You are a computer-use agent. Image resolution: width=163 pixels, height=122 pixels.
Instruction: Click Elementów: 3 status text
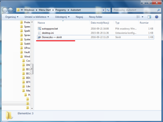click(26, 113)
